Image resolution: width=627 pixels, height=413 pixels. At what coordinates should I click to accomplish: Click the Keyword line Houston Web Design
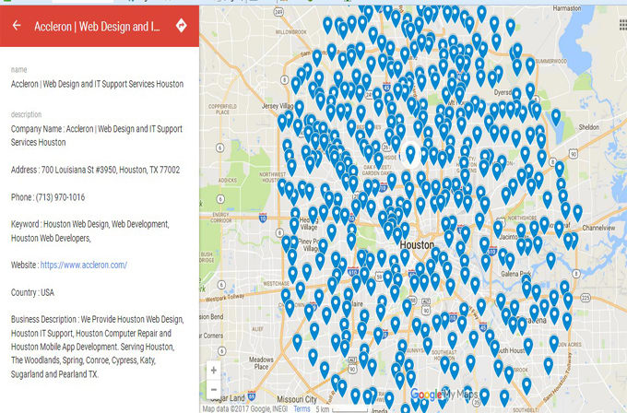[x=90, y=231]
